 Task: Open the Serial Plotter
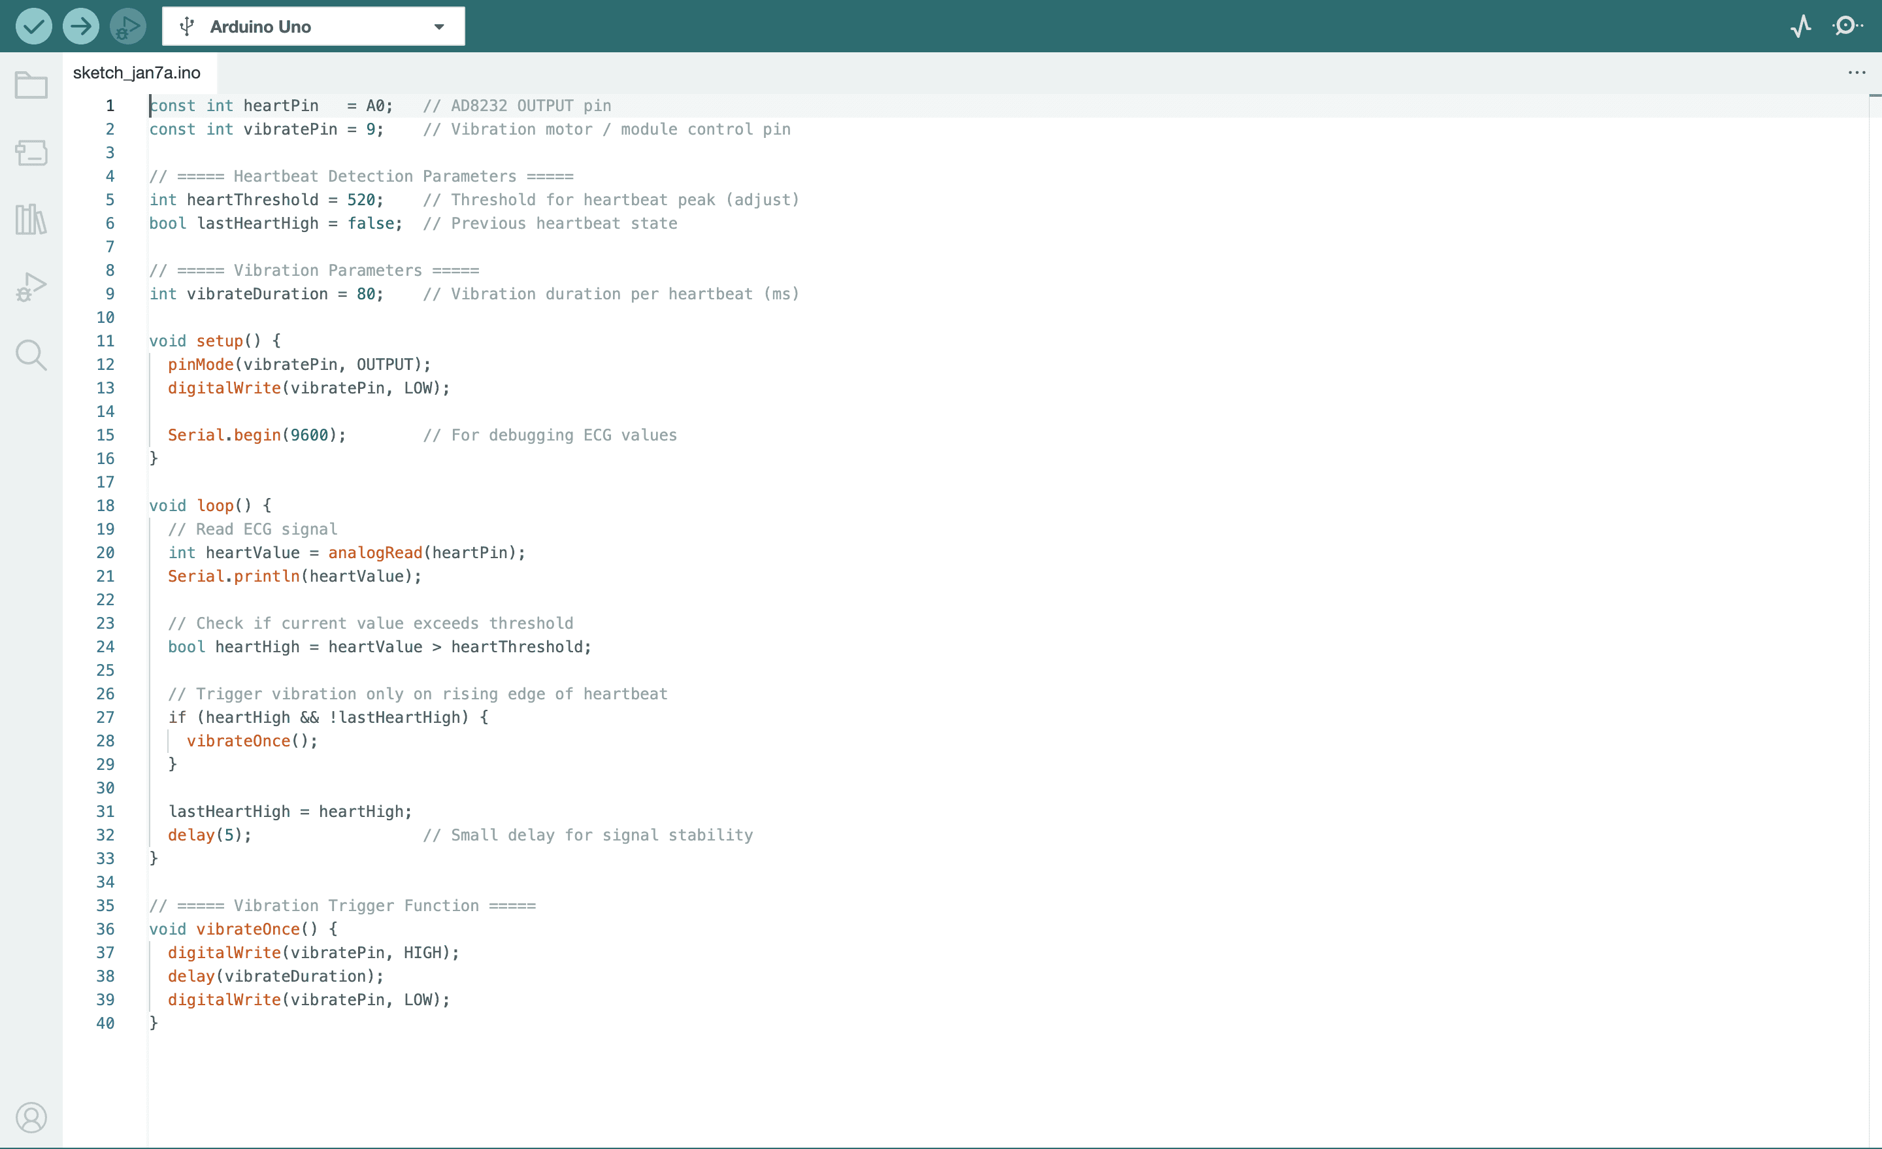pos(1800,27)
